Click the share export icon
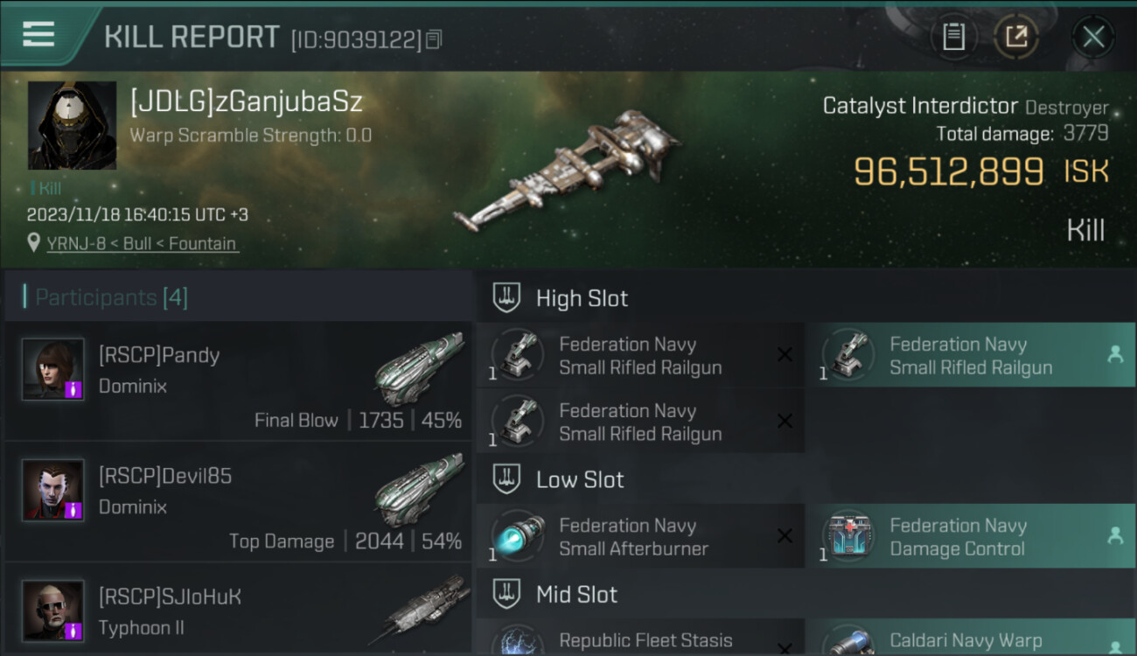 coord(1016,37)
